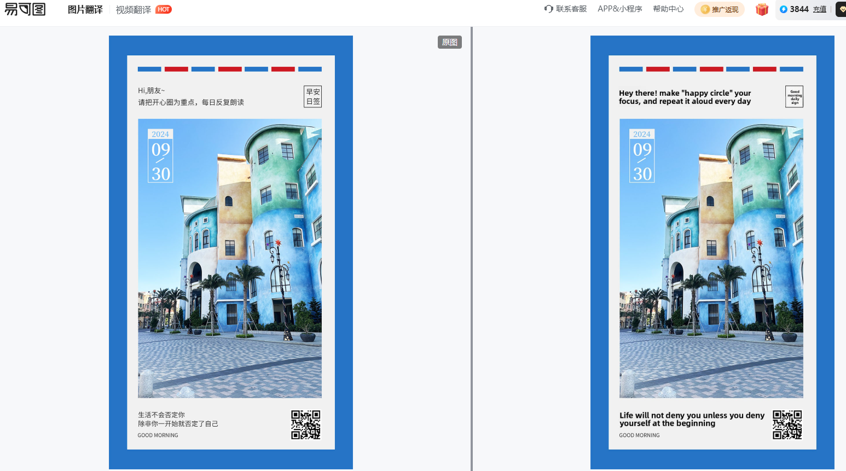The width and height of the screenshot is (846, 471).
Task: Click the original Chinese poster image
Action: pyautogui.click(x=230, y=252)
